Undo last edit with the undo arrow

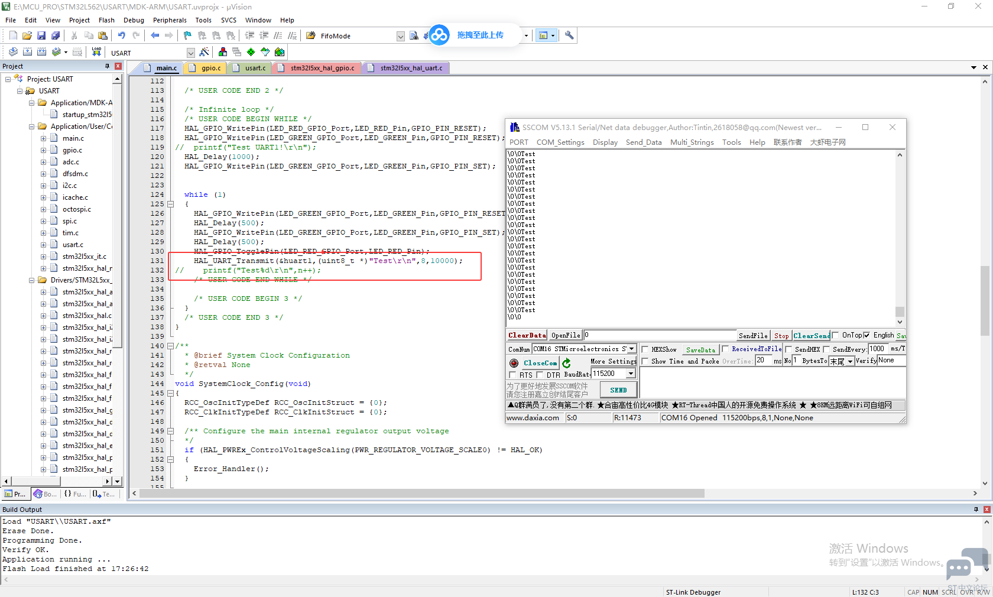pos(121,35)
